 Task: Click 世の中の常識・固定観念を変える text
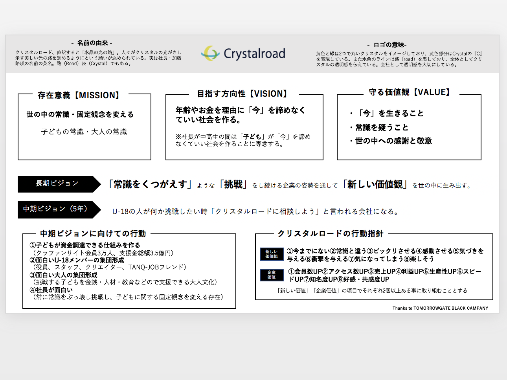pos(80,114)
